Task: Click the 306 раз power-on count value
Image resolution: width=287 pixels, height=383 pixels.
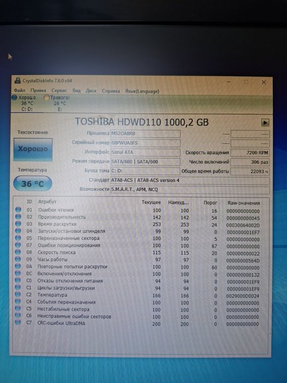Action: pyautogui.click(x=250, y=162)
